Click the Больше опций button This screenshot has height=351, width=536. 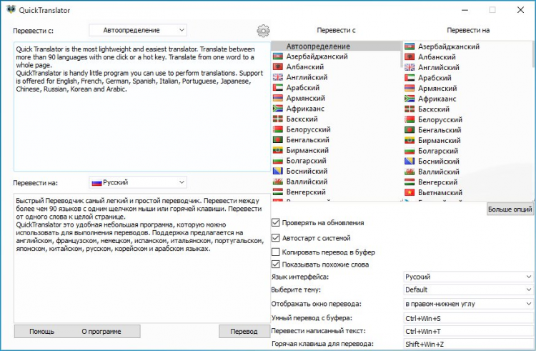click(x=510, y=209)
